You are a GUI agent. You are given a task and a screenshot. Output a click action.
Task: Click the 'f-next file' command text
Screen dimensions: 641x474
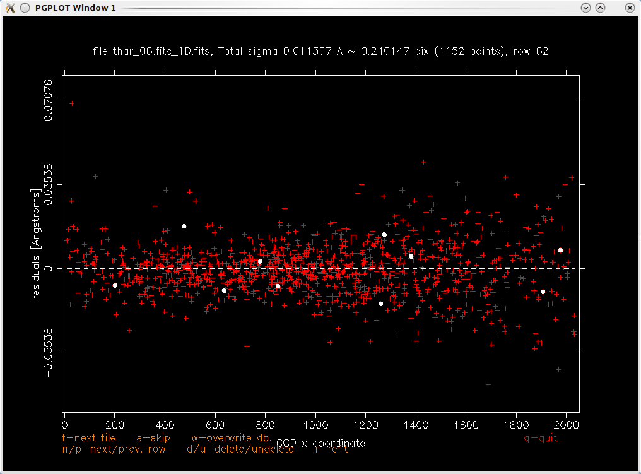coord(89,437)
